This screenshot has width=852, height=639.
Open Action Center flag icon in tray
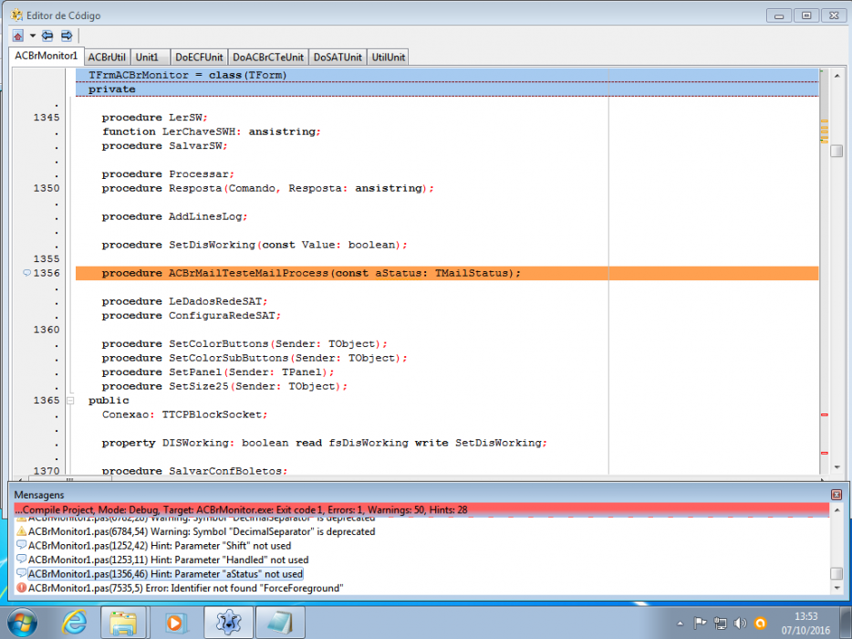701,623
